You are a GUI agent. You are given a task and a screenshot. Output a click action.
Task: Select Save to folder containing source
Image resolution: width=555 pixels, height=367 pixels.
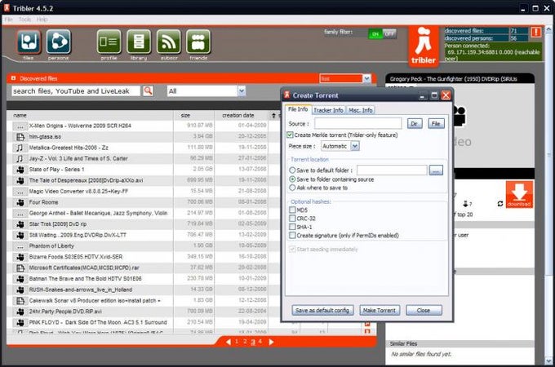click(292, 179)
